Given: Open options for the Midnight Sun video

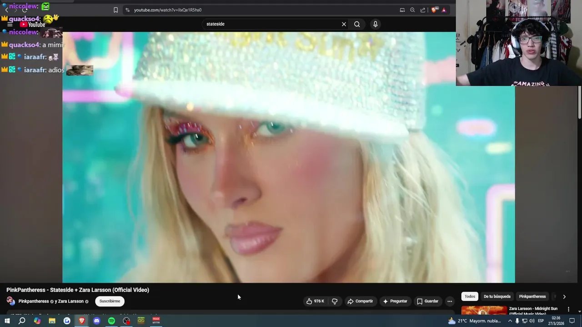Looking at the screenshot, I should 568,309.
